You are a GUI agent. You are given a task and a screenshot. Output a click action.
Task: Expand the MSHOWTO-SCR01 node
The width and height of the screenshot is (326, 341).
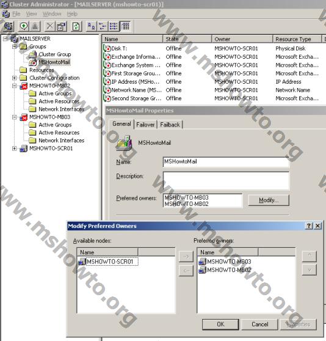click(14, 148)
